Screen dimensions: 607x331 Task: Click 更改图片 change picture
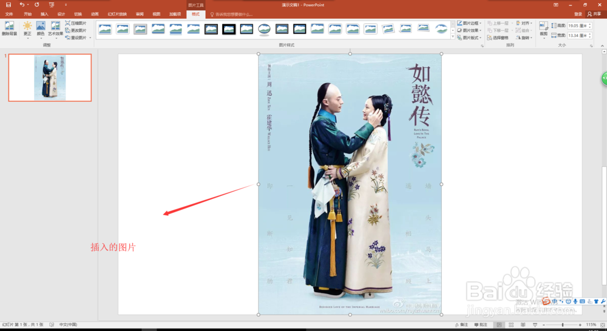76,30
